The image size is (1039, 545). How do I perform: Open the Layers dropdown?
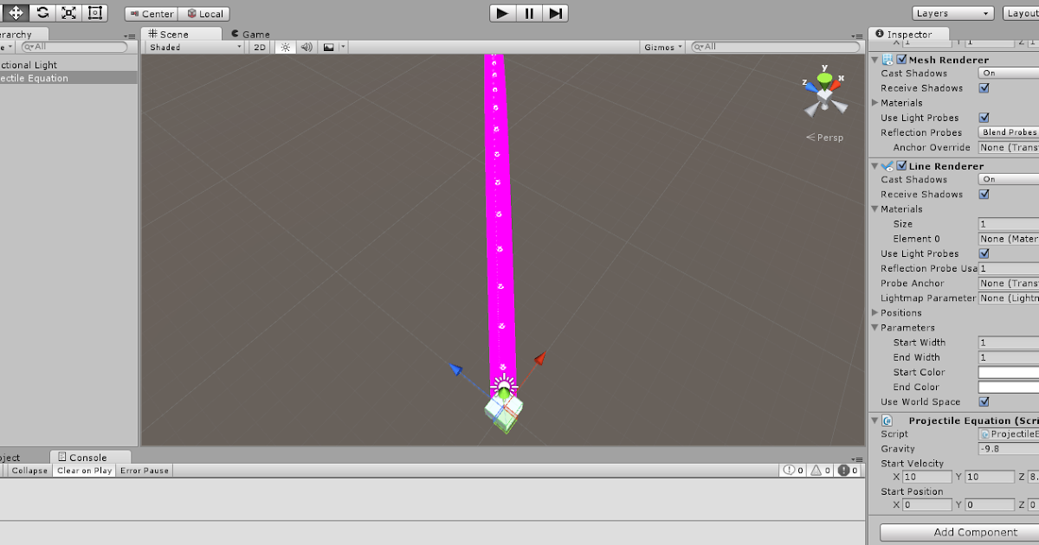click(952, 12)
